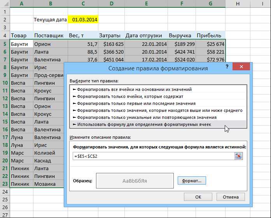271x218 pixels.
Task: Click the weight cell 51,7
Action: [x=83, y=44]
